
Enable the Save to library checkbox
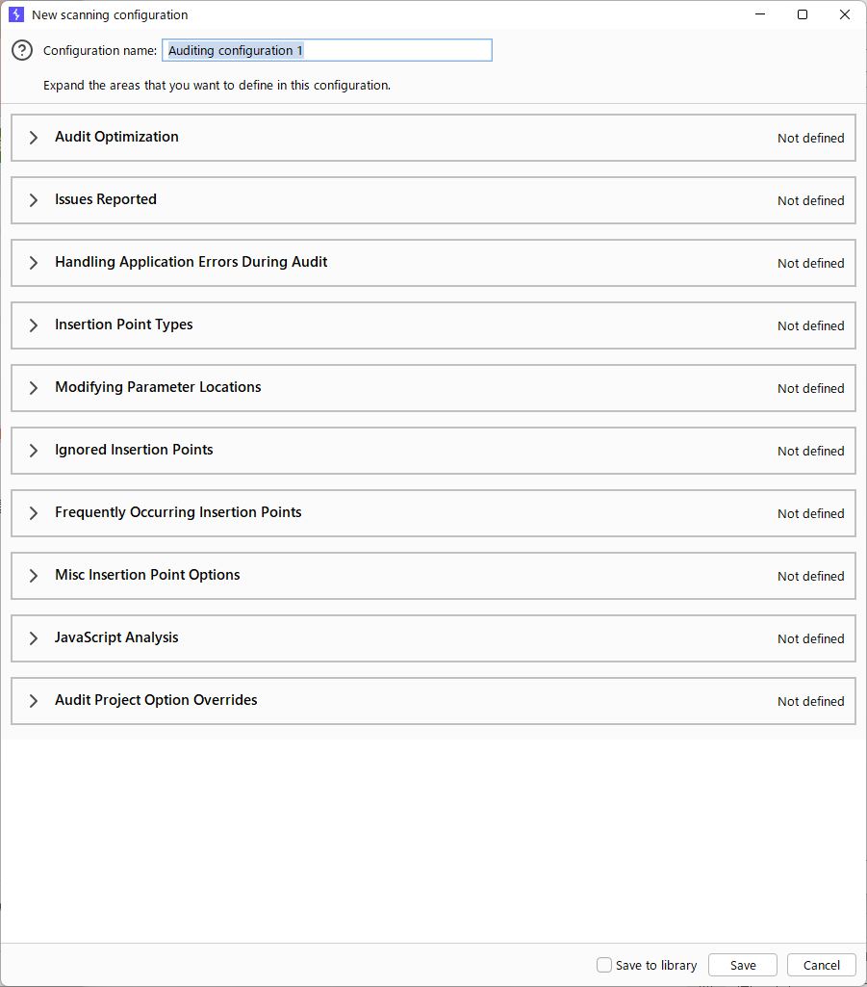604,965
